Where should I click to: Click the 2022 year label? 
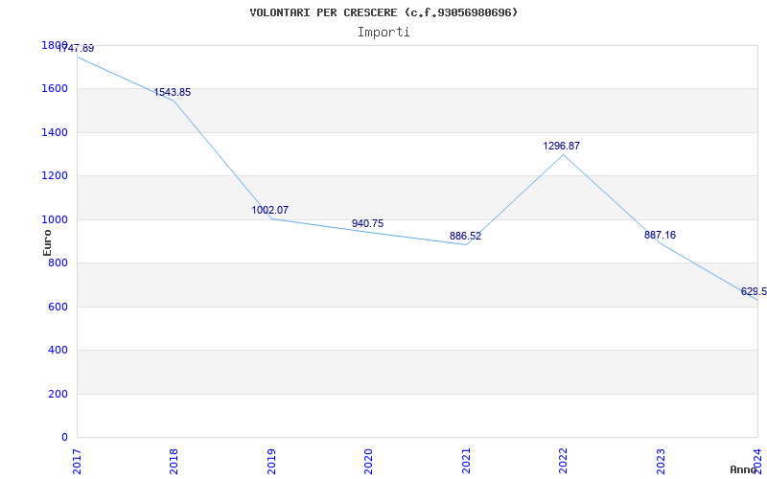(563, 462)
